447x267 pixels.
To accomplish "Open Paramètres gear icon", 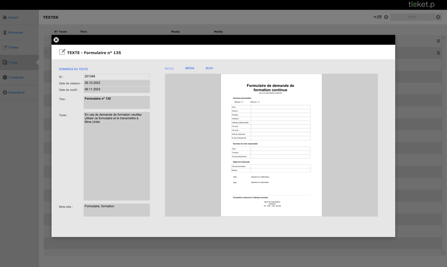I will point(5,93).
